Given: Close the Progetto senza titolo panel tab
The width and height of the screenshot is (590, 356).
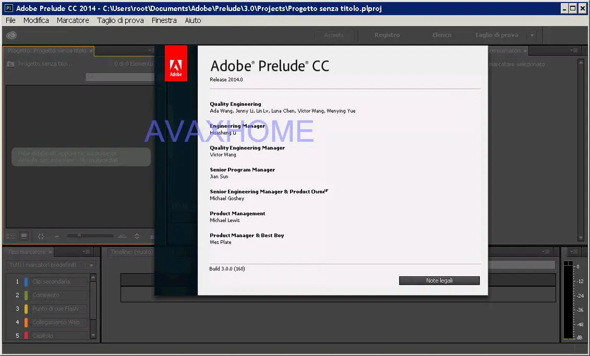Looking at the screenshot, I should tap(91, 51).
